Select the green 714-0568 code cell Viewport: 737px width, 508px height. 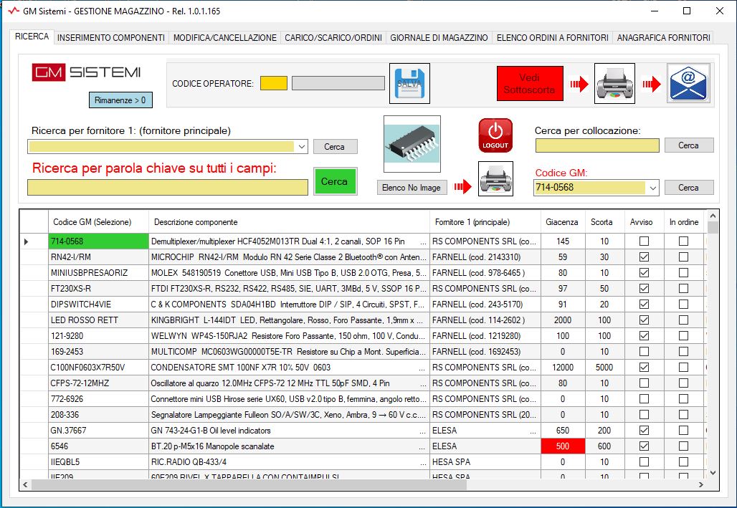[98, 241]
